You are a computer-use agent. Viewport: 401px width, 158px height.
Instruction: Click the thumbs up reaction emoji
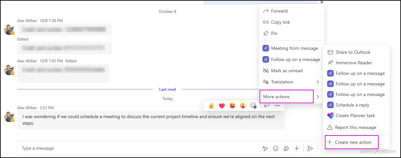click(211, 106)
